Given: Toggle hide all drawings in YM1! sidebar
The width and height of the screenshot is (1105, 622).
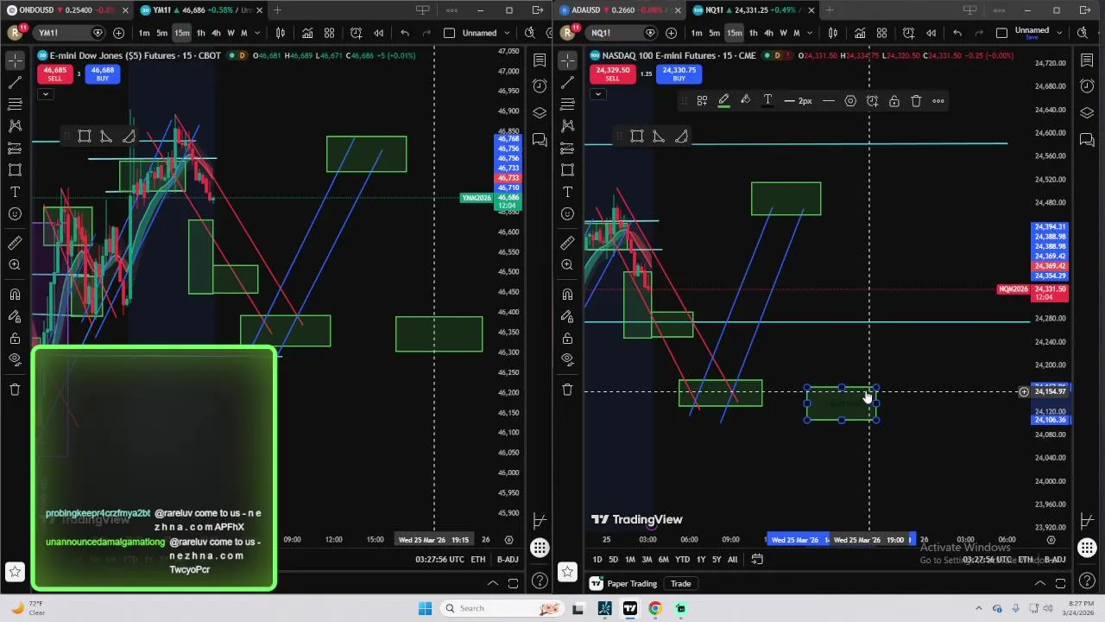Looking at the screenshot, I should pyautogui.click(x=15, y=359).
